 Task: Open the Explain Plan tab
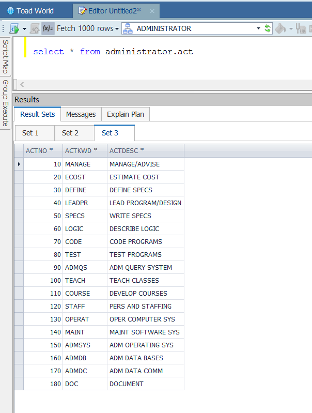tap(126, 114)
